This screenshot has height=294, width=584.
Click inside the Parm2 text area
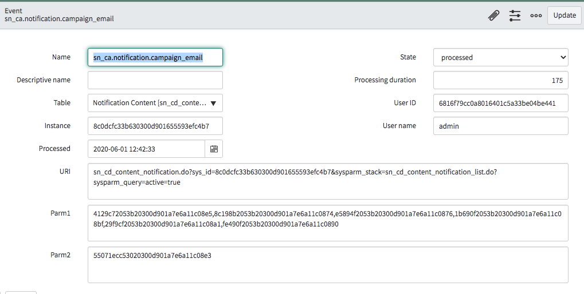tap(328, 265)
